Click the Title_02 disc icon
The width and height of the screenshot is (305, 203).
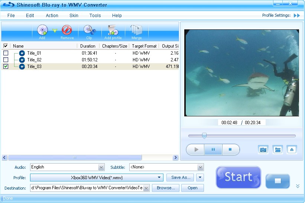tap(22, 60)
